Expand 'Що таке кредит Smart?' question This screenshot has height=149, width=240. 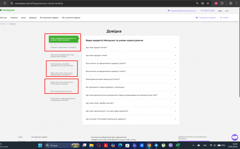coord(131,48)
